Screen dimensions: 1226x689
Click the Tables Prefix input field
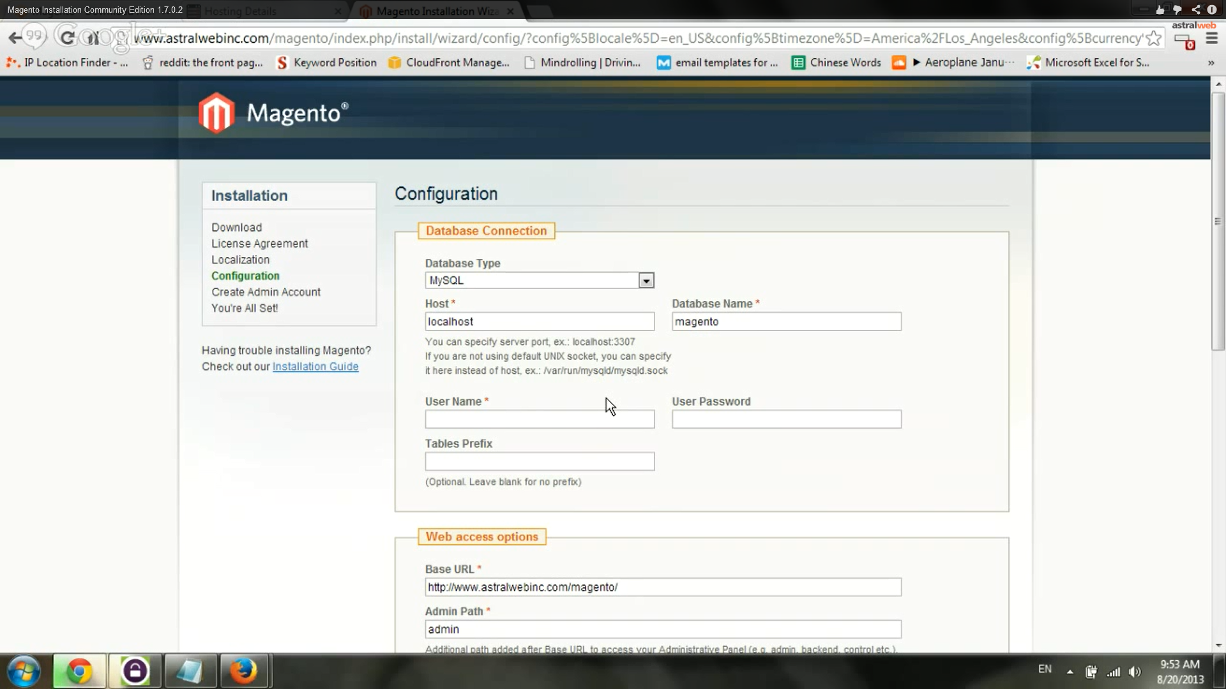pos(540,461)
